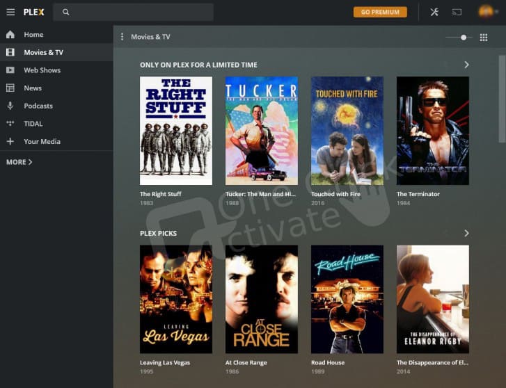This screenshot has width=506, height=388.
Task: Click the Web Shows play icon
Action: 10,70
